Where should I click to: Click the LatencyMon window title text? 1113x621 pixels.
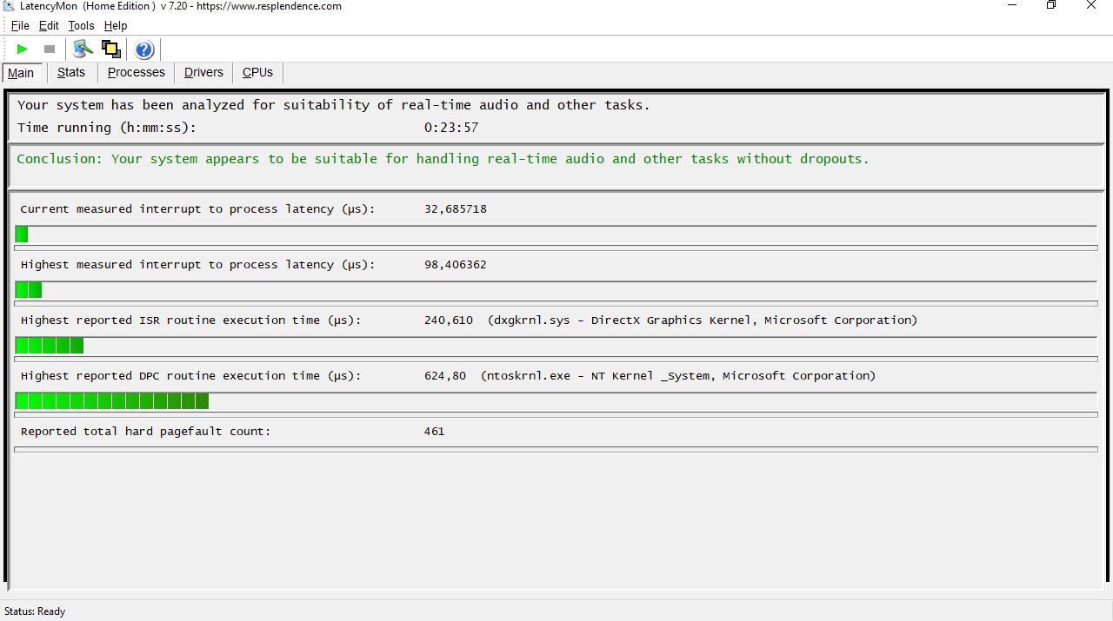[181, 6]
